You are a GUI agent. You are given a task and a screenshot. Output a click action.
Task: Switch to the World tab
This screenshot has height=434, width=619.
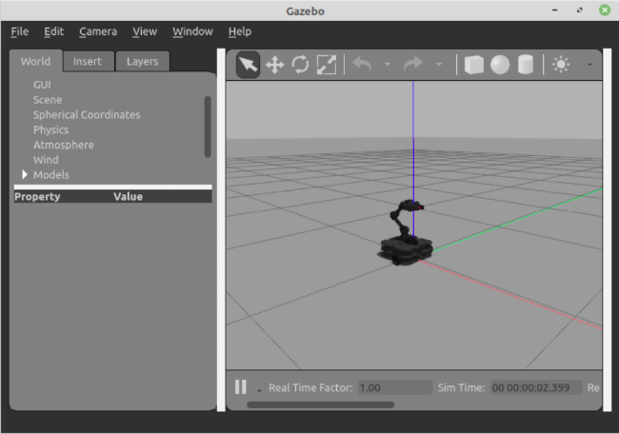(35, 61)
